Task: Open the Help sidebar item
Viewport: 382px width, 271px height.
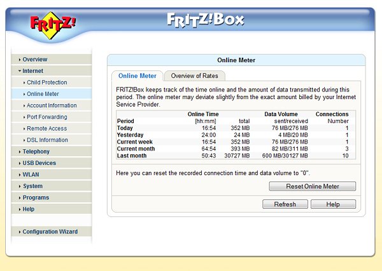Action: pos(29,209)
